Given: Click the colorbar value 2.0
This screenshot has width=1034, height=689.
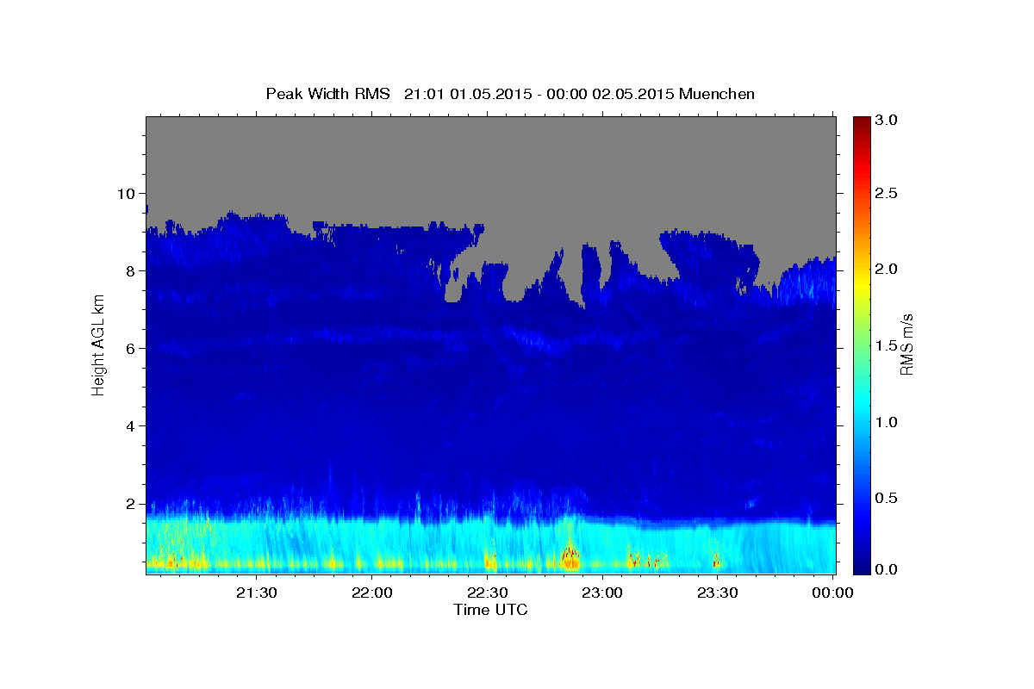Looking at the screenshot, I should click(887, 269).
